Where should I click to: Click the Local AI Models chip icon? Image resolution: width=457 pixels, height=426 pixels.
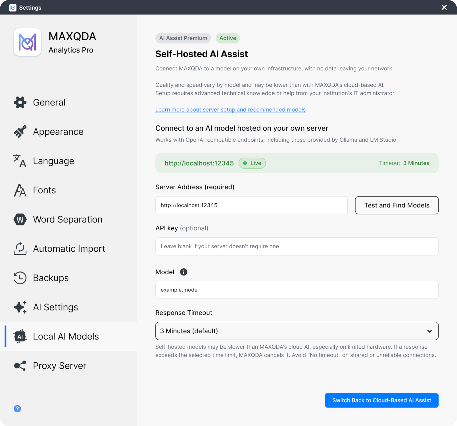pyautogui.click(x=20, y=337)
